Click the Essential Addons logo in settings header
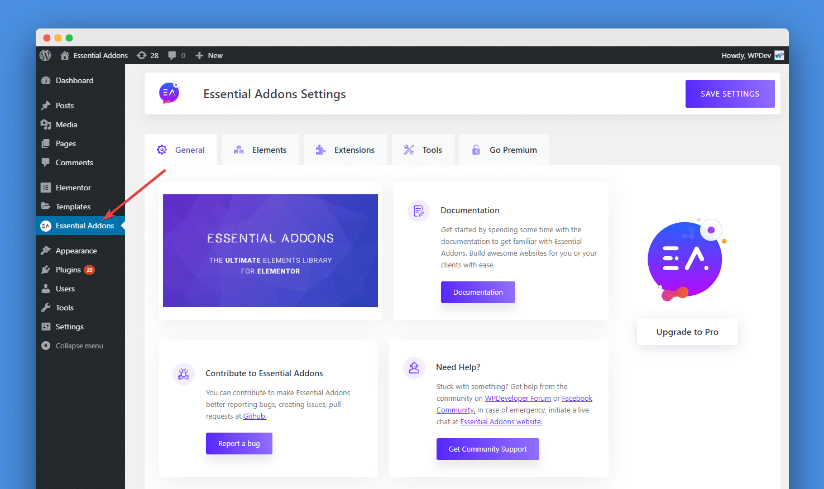This screenshot has height=489, width=824. (169, 93)
